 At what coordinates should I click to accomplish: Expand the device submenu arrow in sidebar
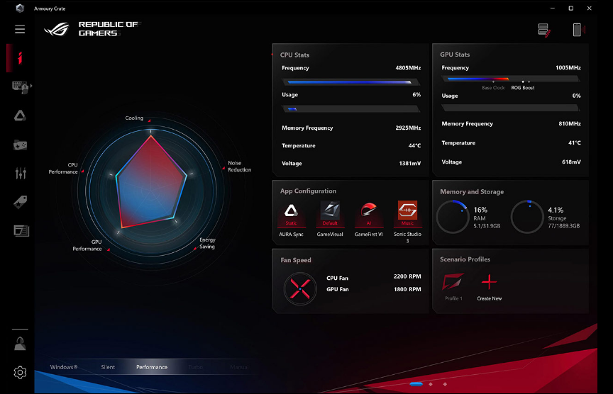pos(31,86)
